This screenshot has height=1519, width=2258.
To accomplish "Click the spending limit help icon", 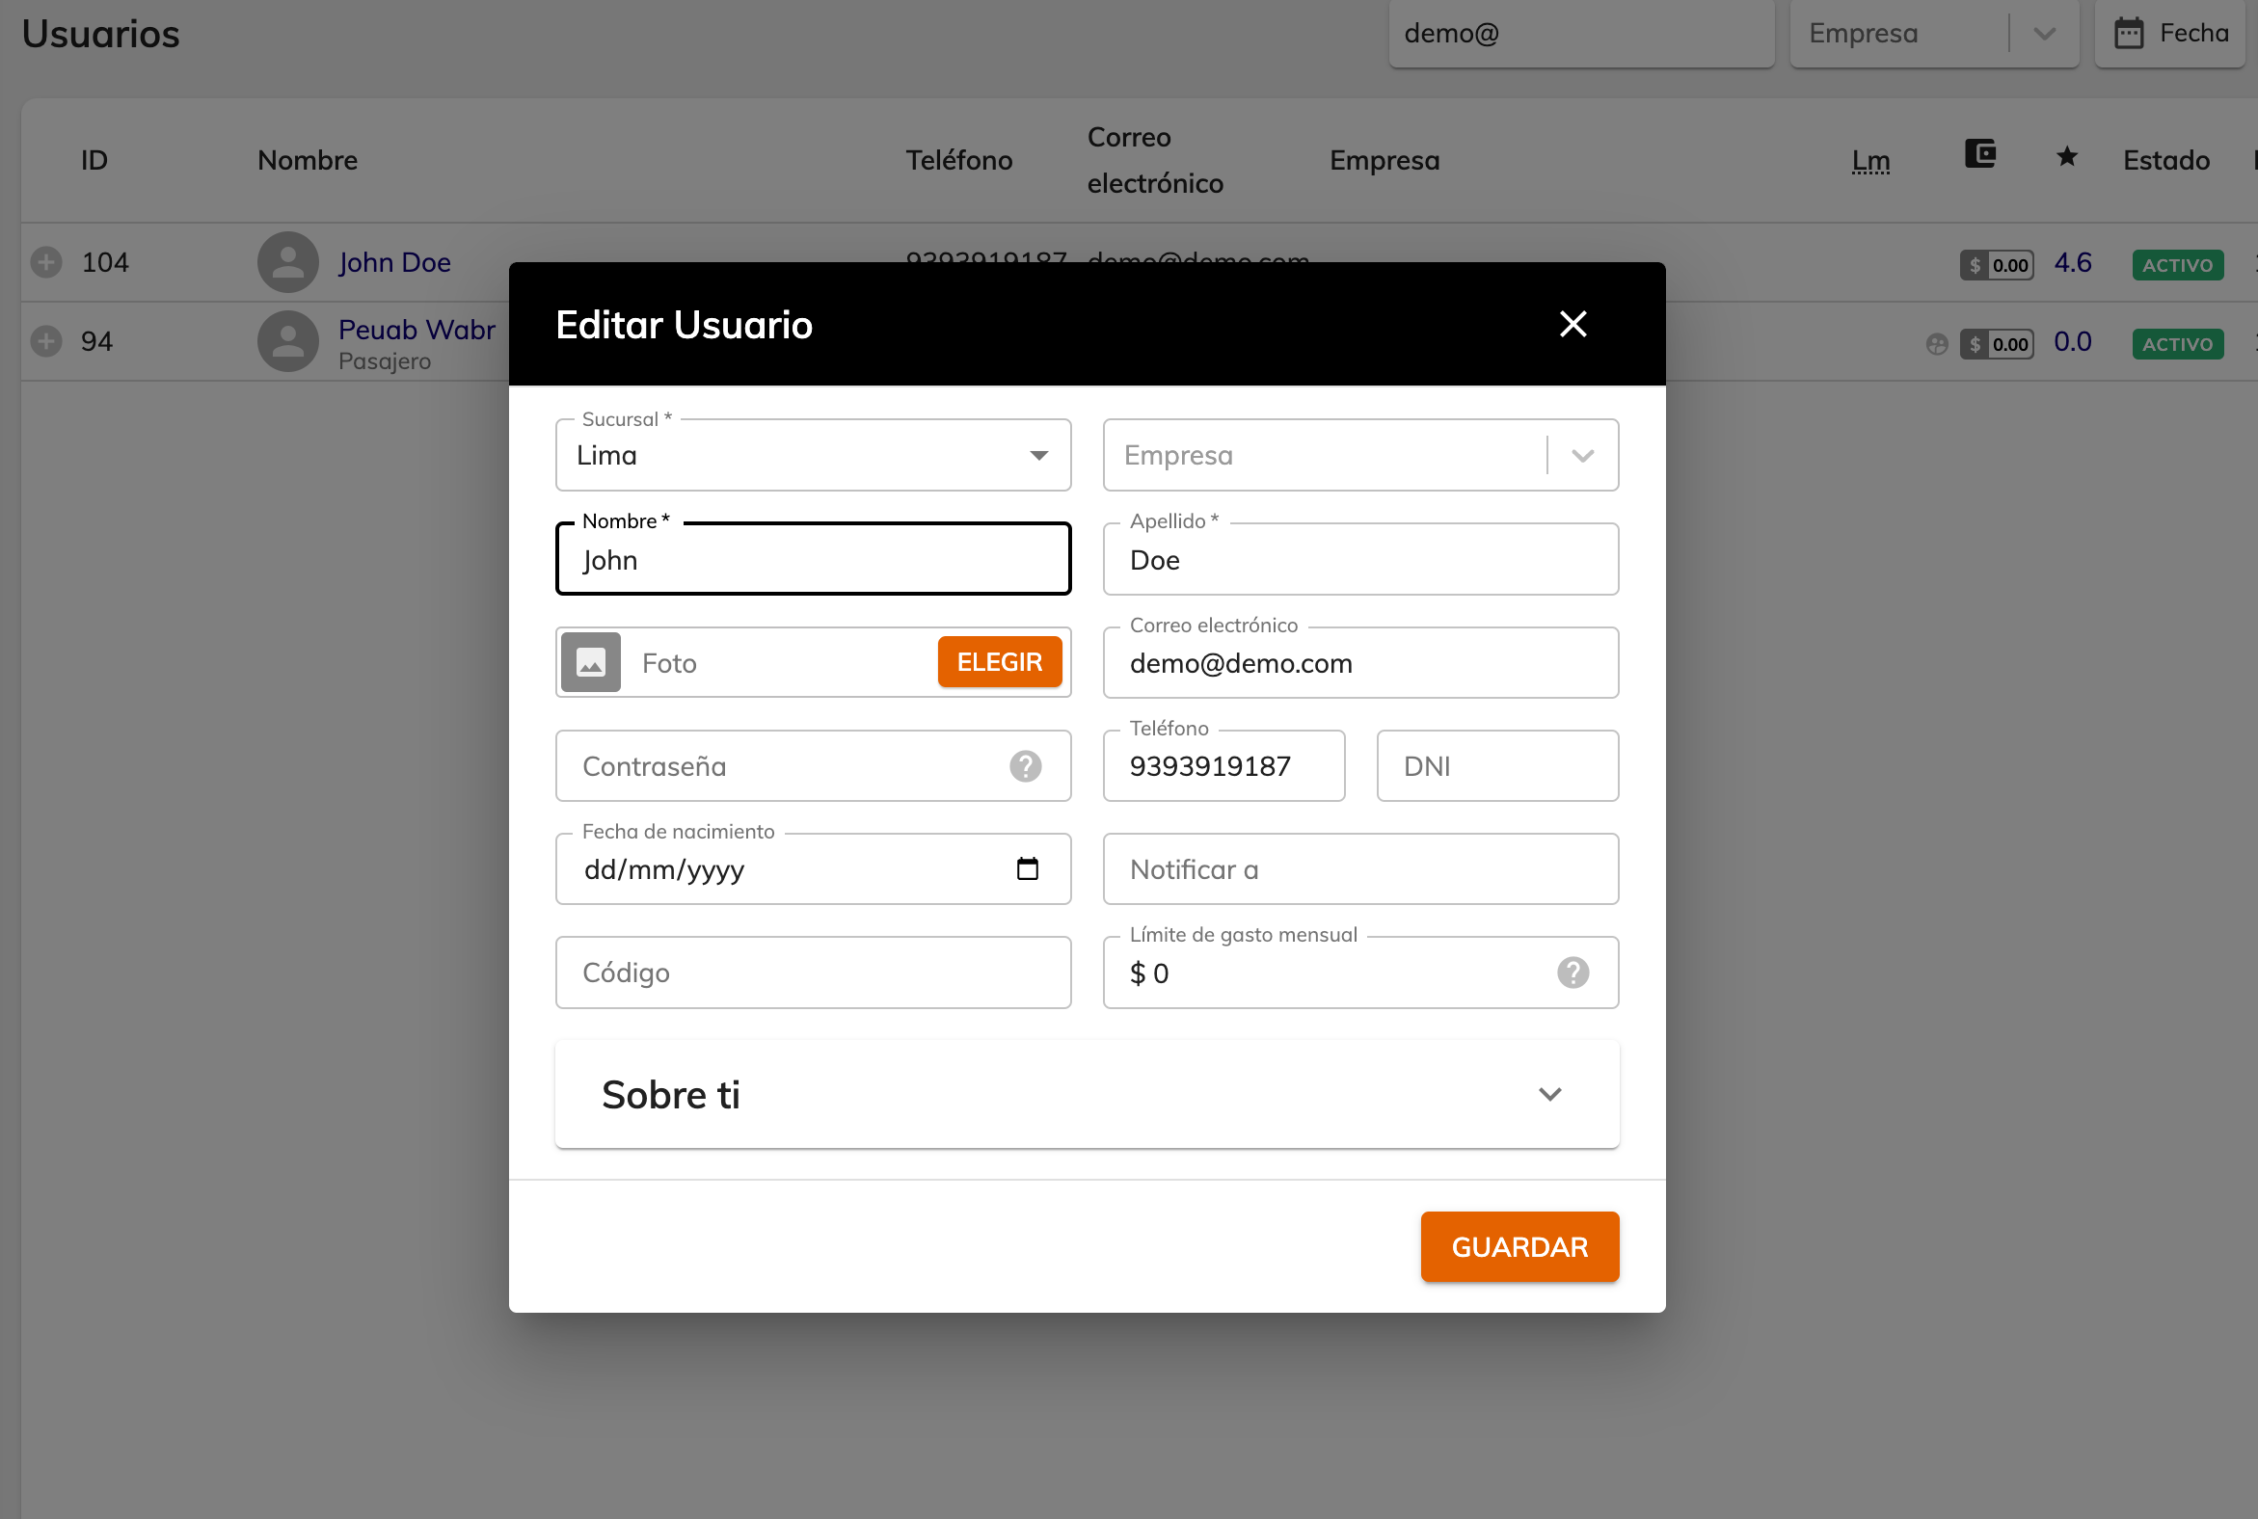I will (x=1572, y=973).
